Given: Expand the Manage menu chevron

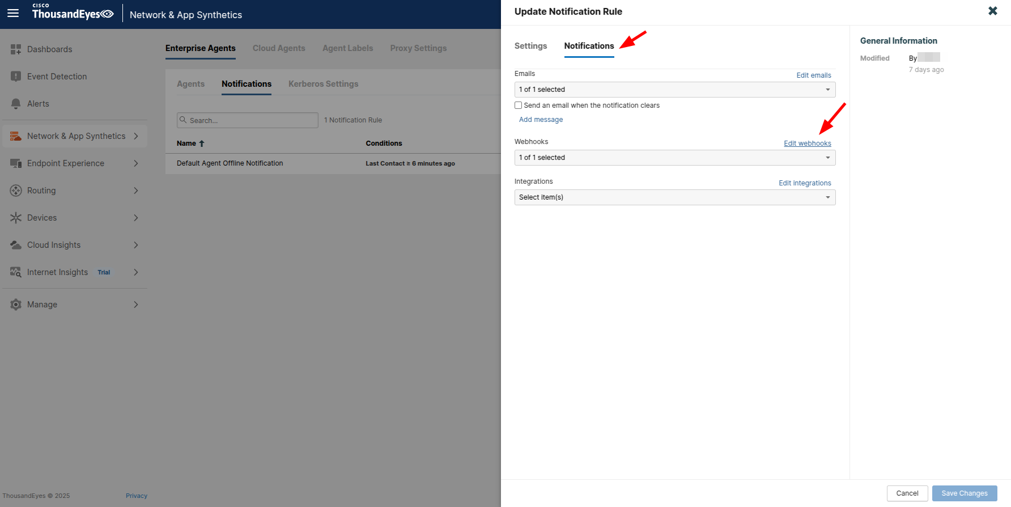Looking at the screenshot, I should click(136, 305).
